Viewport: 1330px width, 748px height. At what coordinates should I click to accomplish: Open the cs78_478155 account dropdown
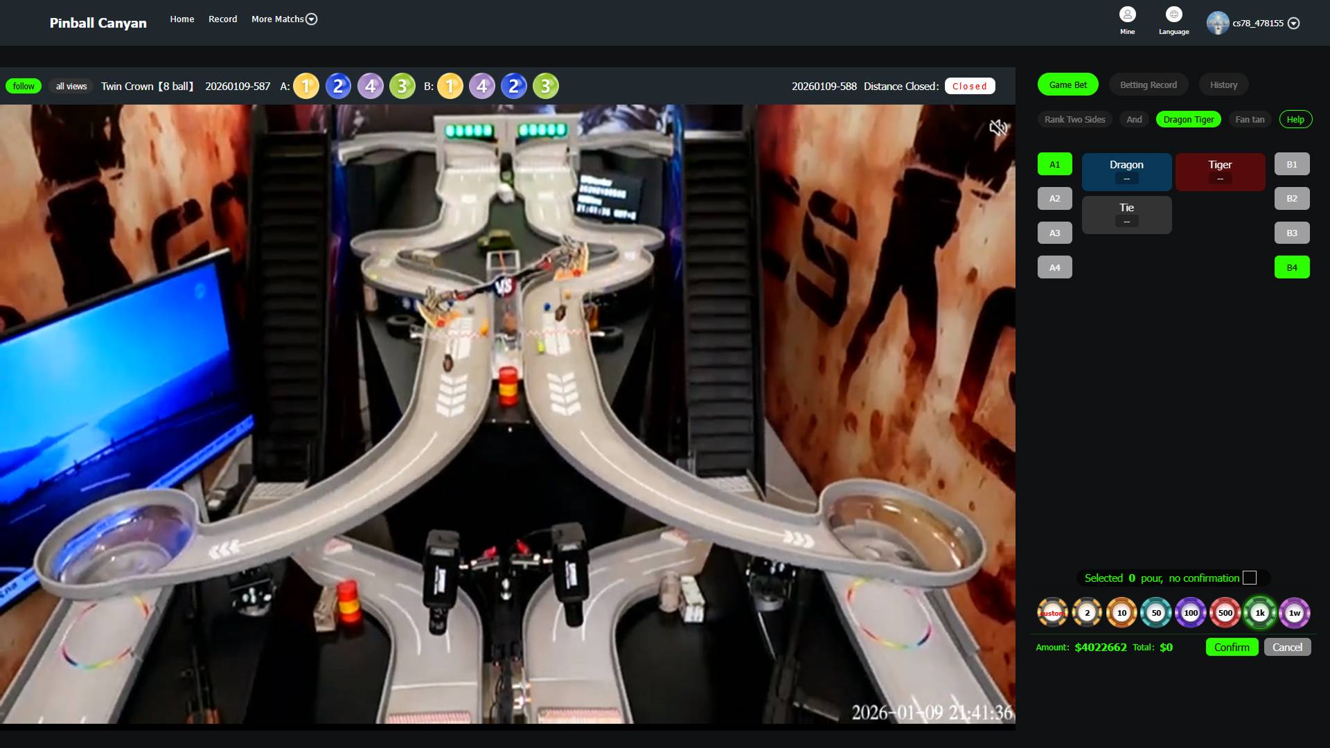(1293, 24)
